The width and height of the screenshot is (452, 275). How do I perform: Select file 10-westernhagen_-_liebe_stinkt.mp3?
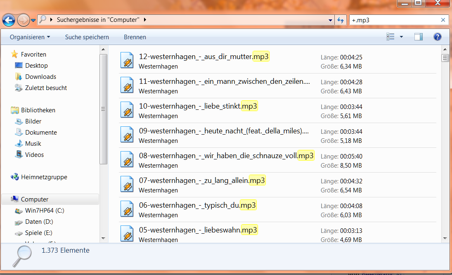pyautogui.click(x=277, y=111)
